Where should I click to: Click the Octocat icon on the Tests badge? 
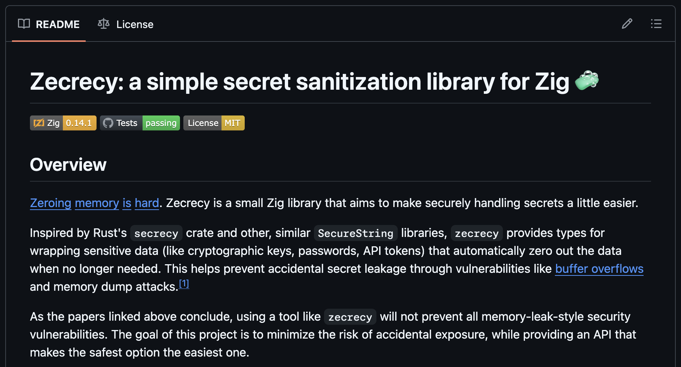pyautogui.click(x=109, y=123)
